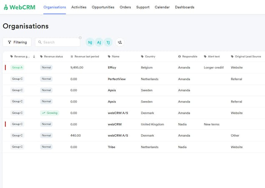
Task: Click the Longer credit! alert text
Action: tap(214, 68)
